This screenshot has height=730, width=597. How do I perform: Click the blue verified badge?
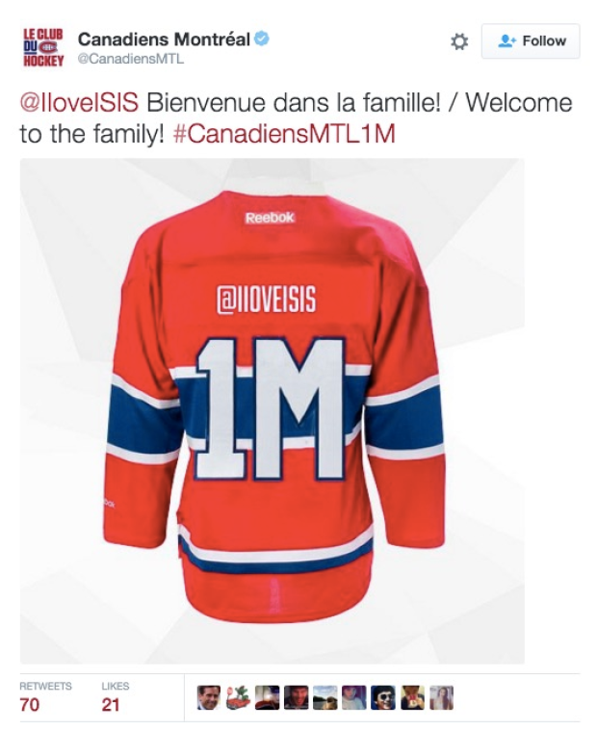coord(263,39)
